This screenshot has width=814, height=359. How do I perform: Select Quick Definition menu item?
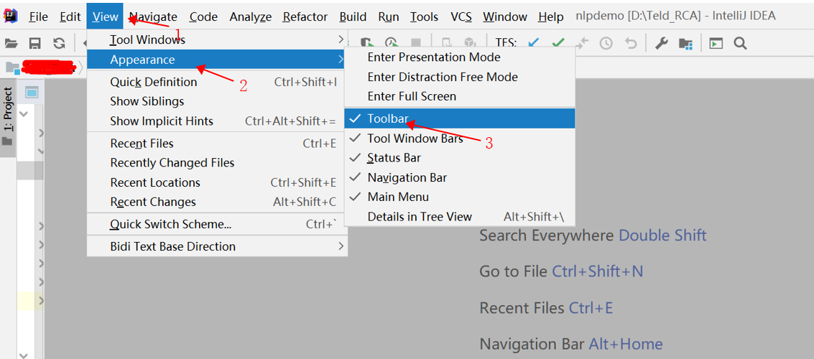[x=217, y=82]
